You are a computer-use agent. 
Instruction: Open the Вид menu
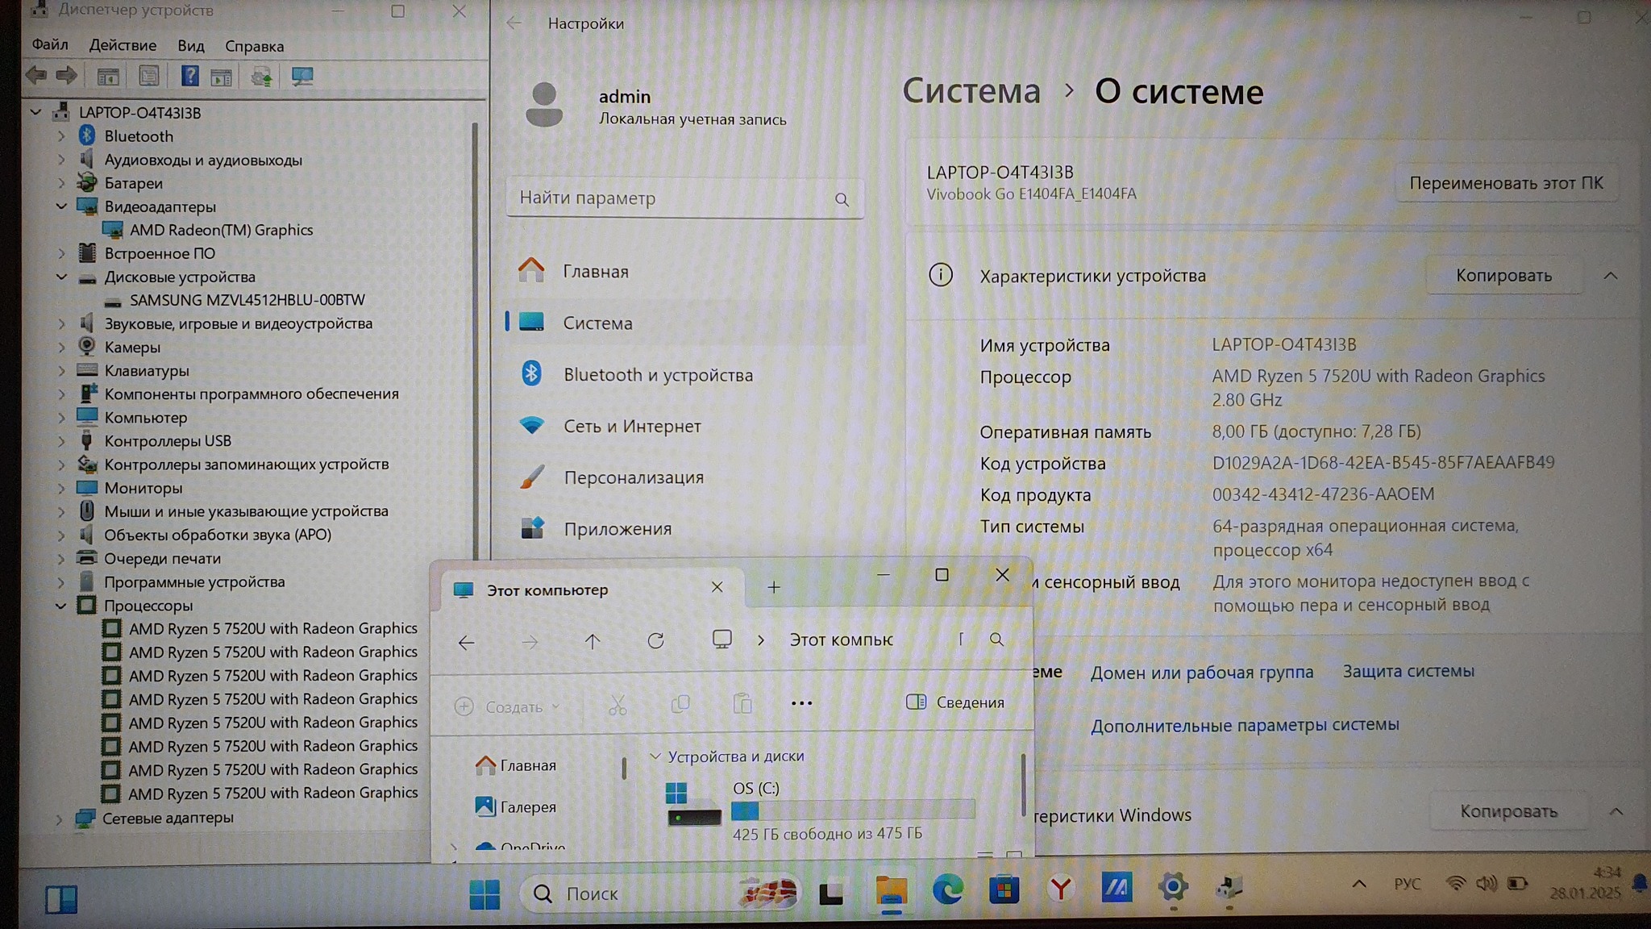click(191, 46)
